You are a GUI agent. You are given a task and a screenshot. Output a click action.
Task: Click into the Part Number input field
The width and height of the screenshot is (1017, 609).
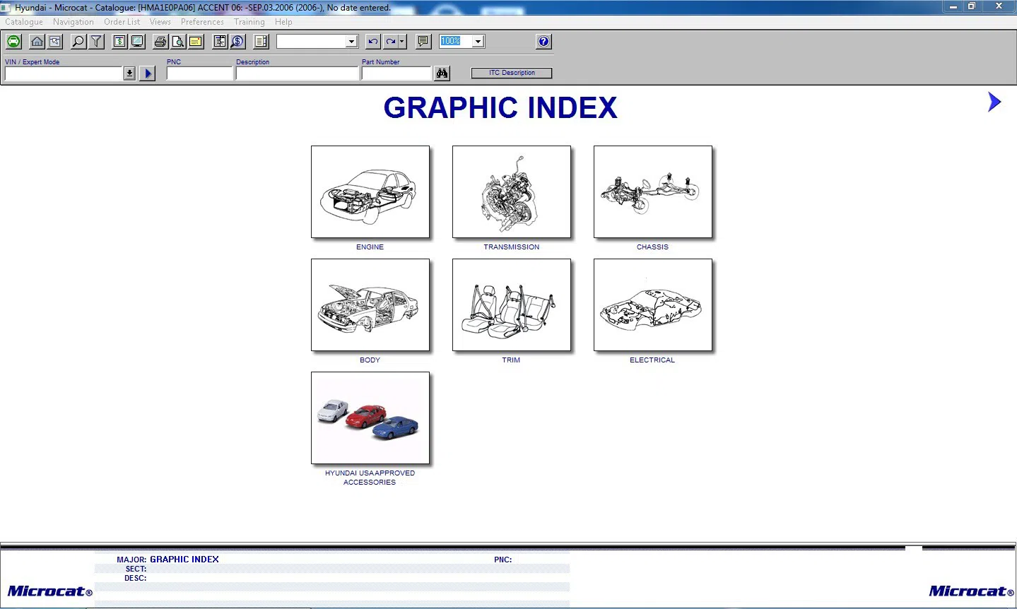396,73
